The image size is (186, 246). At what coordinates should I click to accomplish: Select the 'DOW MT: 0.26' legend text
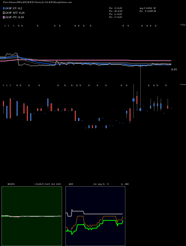pos(15,13)
